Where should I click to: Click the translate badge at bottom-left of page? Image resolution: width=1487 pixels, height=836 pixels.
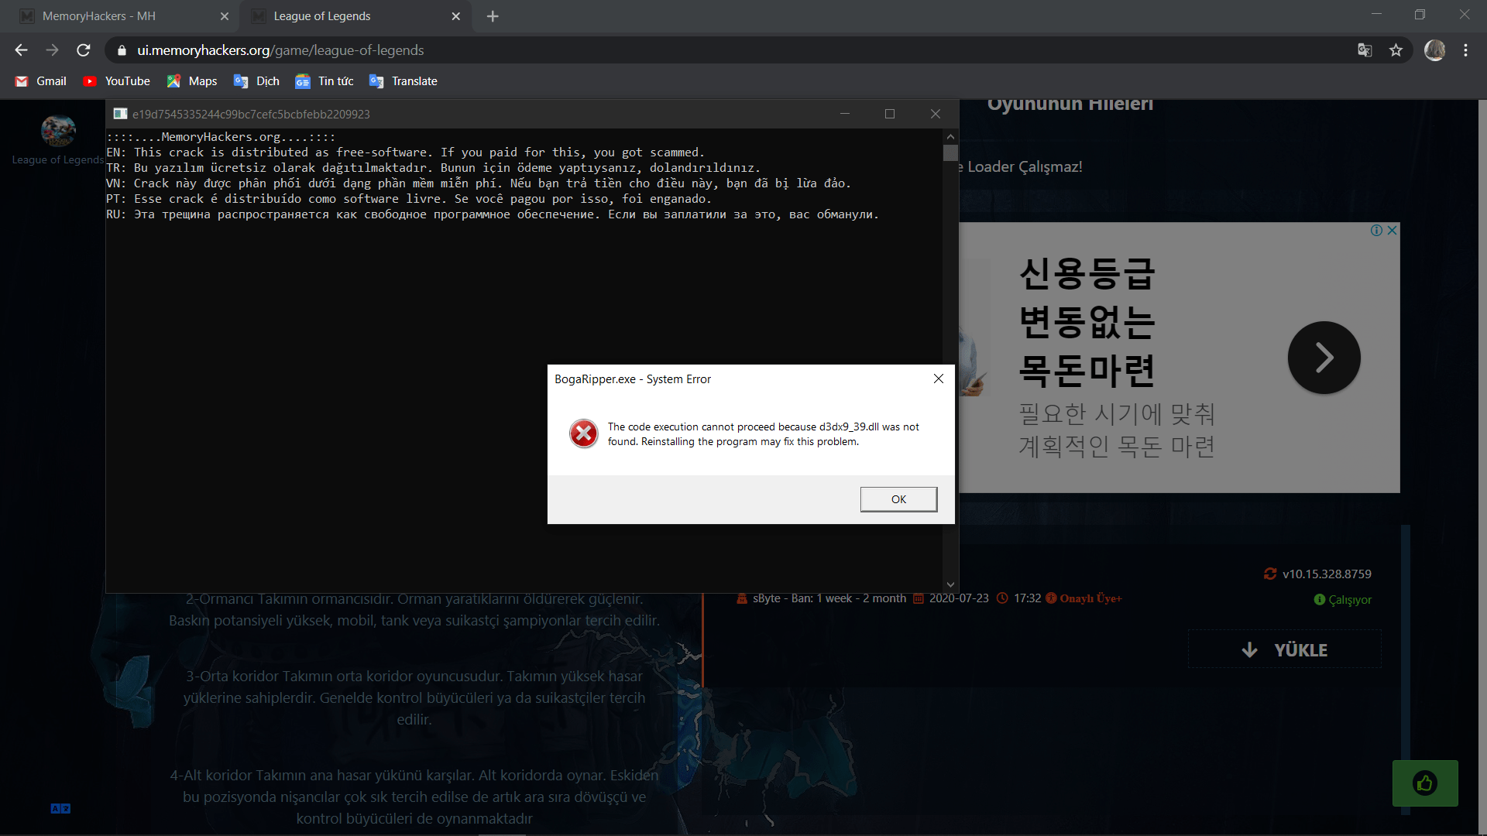(60, 808)
